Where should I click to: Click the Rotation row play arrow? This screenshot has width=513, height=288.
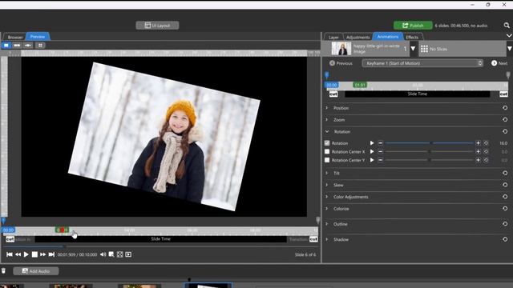point(372,143)
